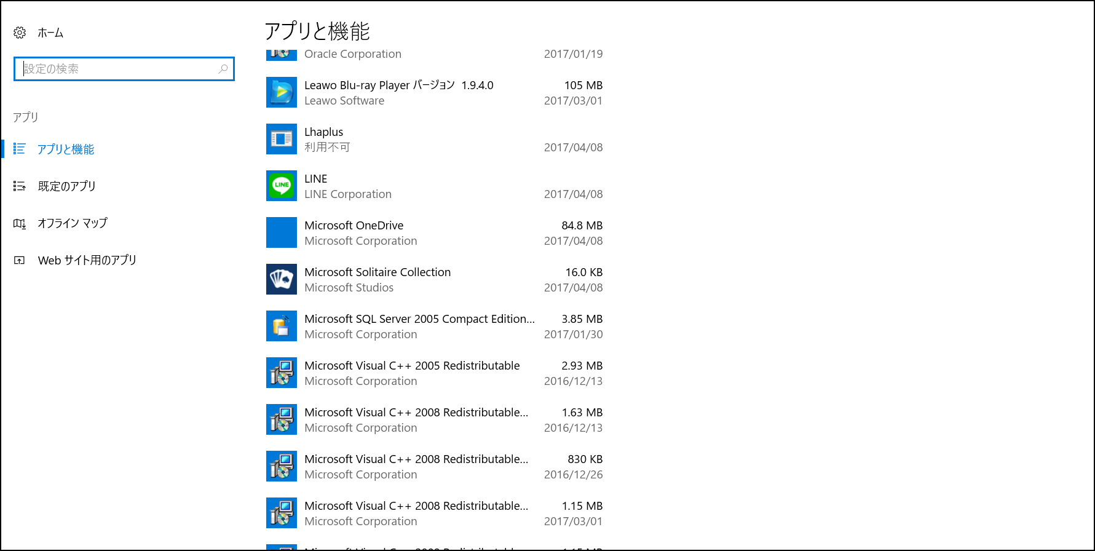1095x551 pixels.
Task: Select the Microsoft OneDrive entry name
Action: 354,226
